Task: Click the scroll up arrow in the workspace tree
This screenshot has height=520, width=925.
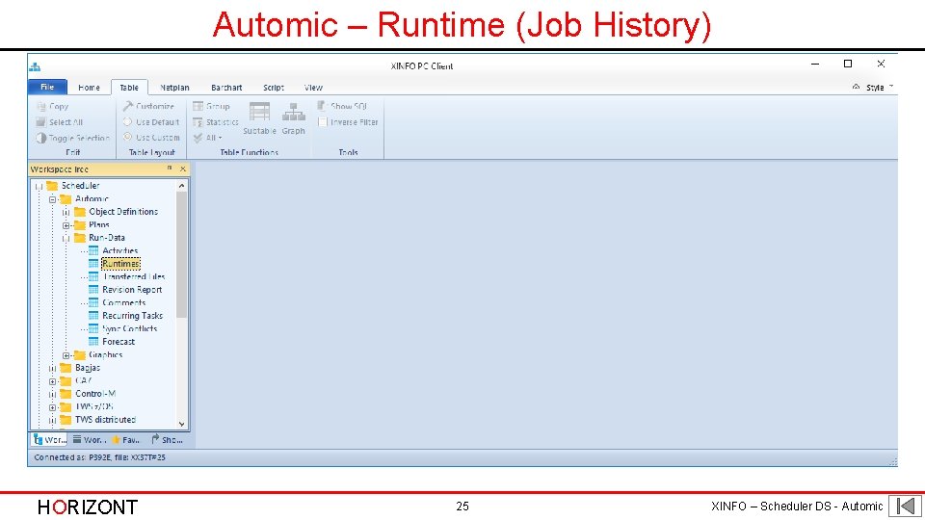Action: tap(182, 186)
